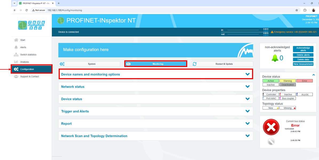Click Delete alerts button
This screenshot has height=160, width=319.
tap(303, 55)
